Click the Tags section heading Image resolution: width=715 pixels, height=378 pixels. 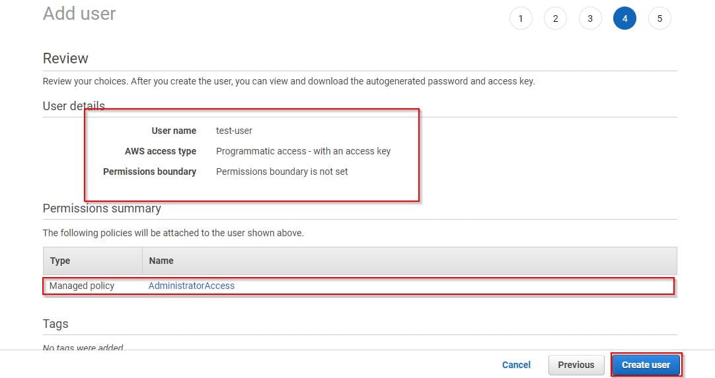coord(56,324)
